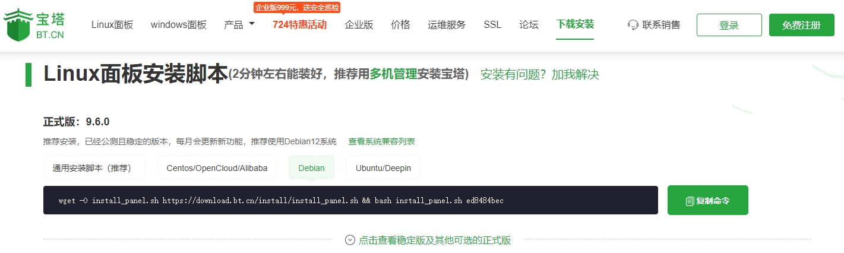Click the 登录 button
844x253 pixels.
click(x=729, y=25)
